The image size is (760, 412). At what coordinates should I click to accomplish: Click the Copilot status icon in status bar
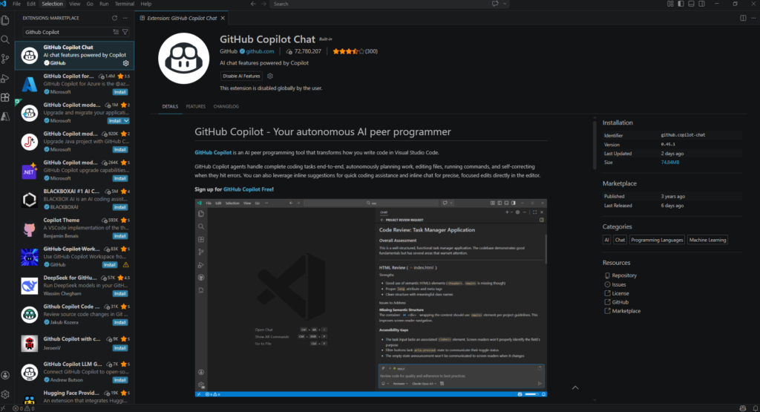(x=743, y=408)
